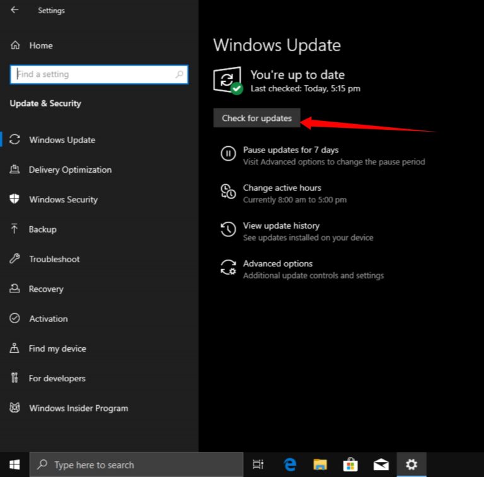
Task: Open the Home house icon
Action: point(15,45)
